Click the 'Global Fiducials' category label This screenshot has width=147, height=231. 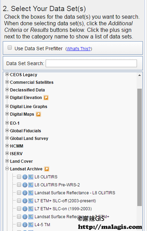pyautogui.click(x=26, y=131)
